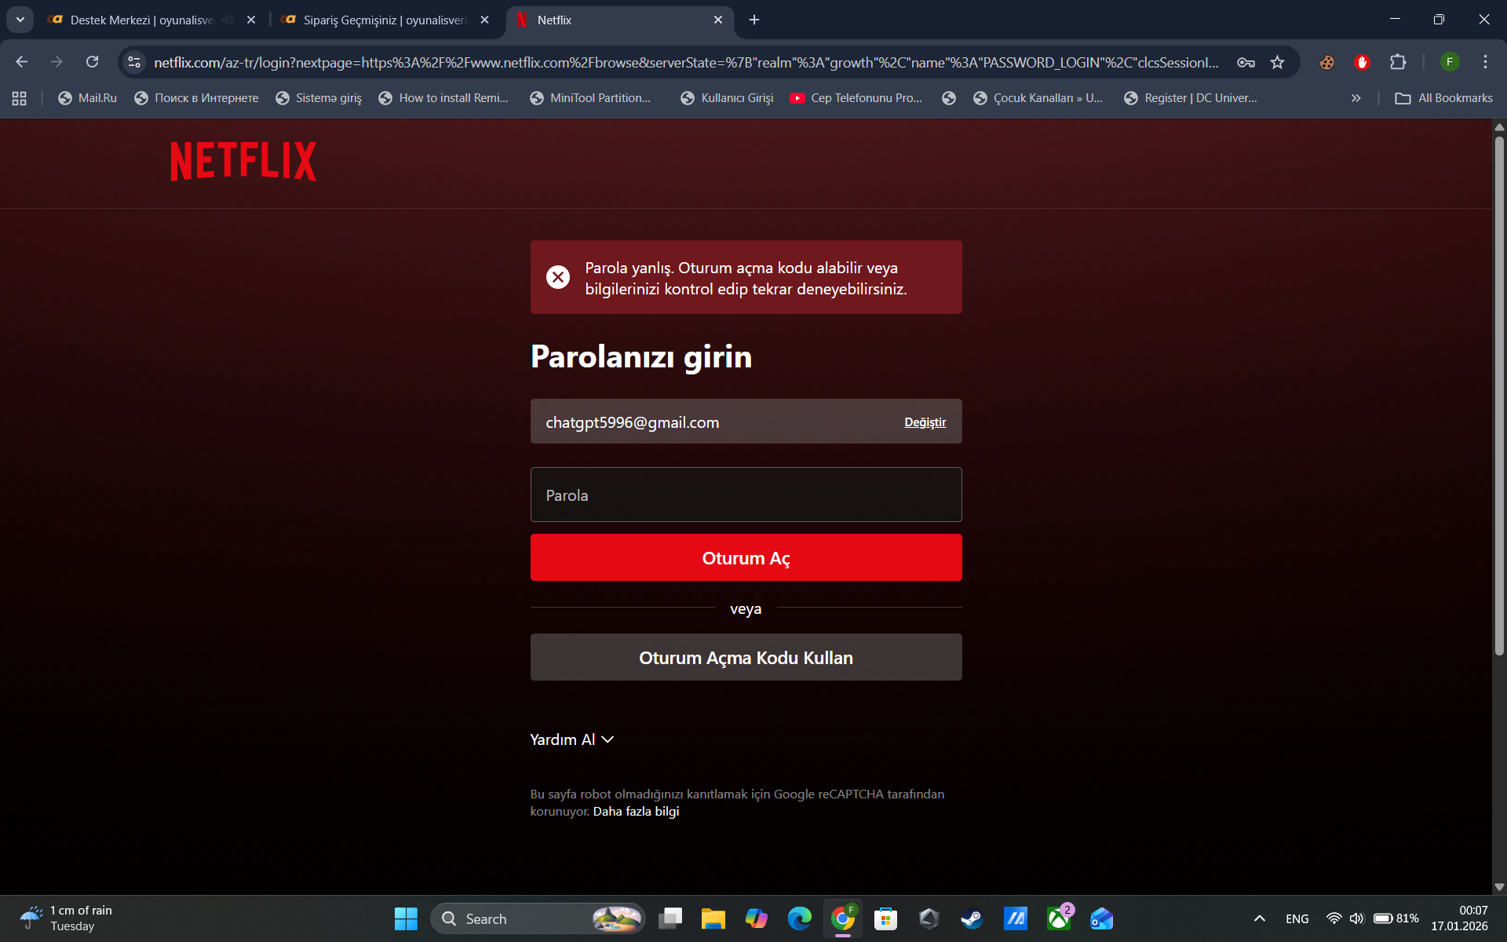This screenshot has width=1507, height=942.
Task: View site information in address bar
Action: (x=134, y=62)
